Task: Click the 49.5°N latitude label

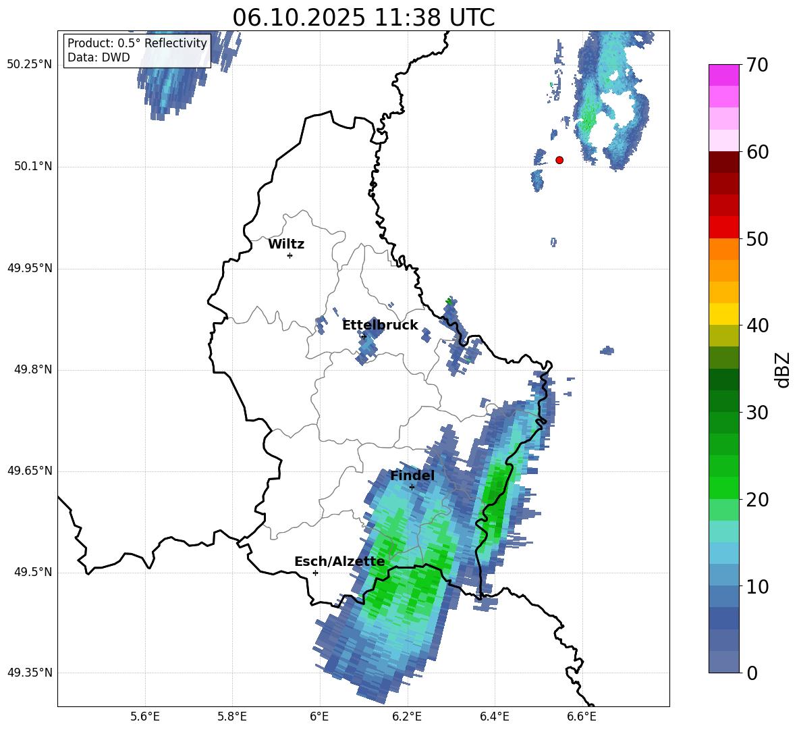Action: [33, 572]
